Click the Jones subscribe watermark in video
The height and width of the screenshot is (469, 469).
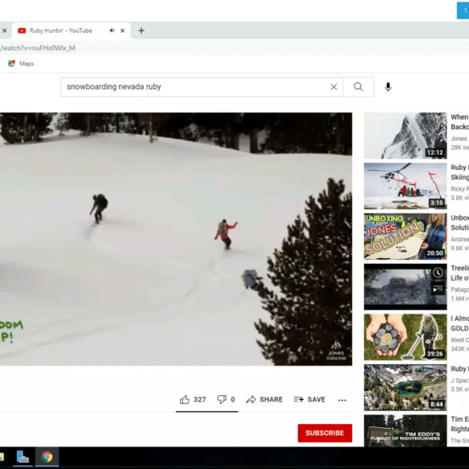point(336,350)
